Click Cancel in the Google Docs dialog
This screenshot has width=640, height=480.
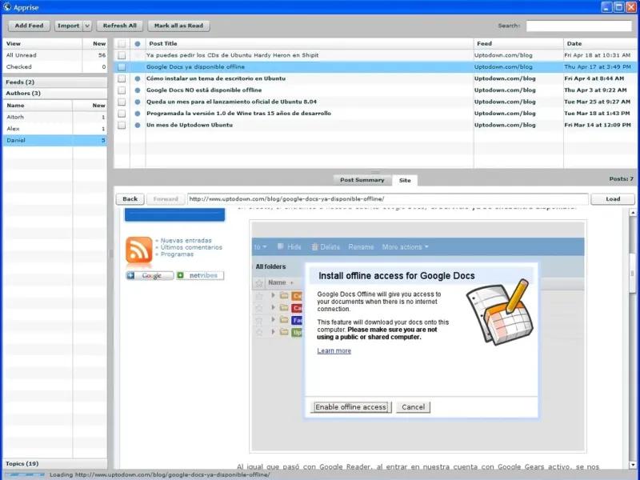click(x=413, y=407)
